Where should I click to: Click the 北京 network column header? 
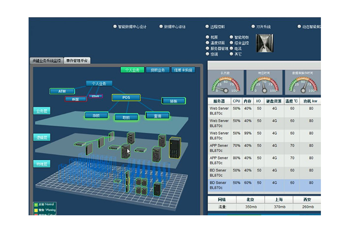tap(251, 200)
